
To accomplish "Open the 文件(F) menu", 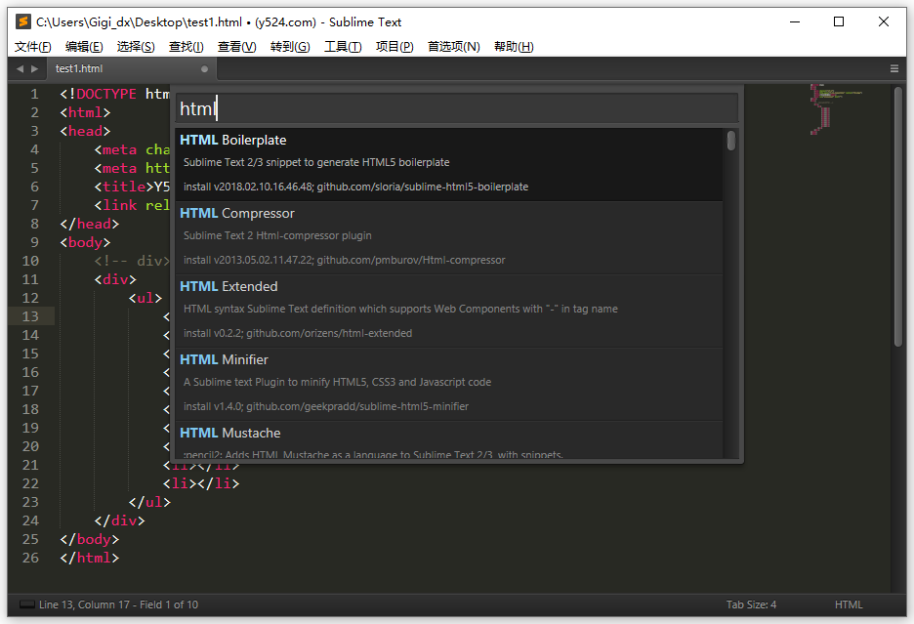I will click(32, 47).
